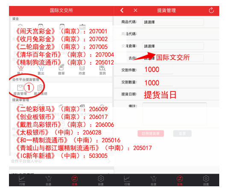The width and height of the screenshot is (250, 188).
Task: Open the 交收倉庫 請選擇 dropdown
Action: pos(173,46)
